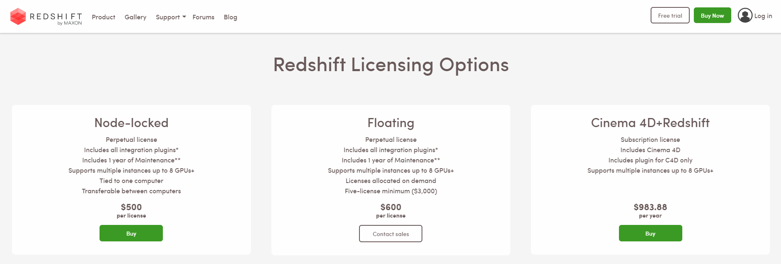Click the red Redshift cube logo

coord(18,16)
